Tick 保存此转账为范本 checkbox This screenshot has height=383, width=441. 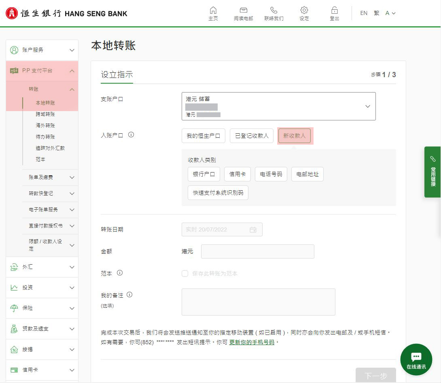point(185,274)
